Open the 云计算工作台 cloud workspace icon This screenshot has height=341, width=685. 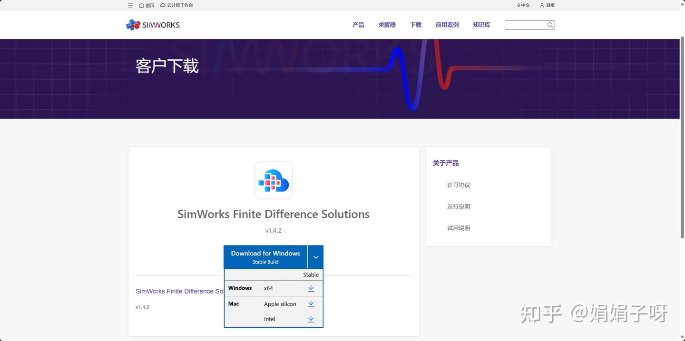(x=162, y=5)
